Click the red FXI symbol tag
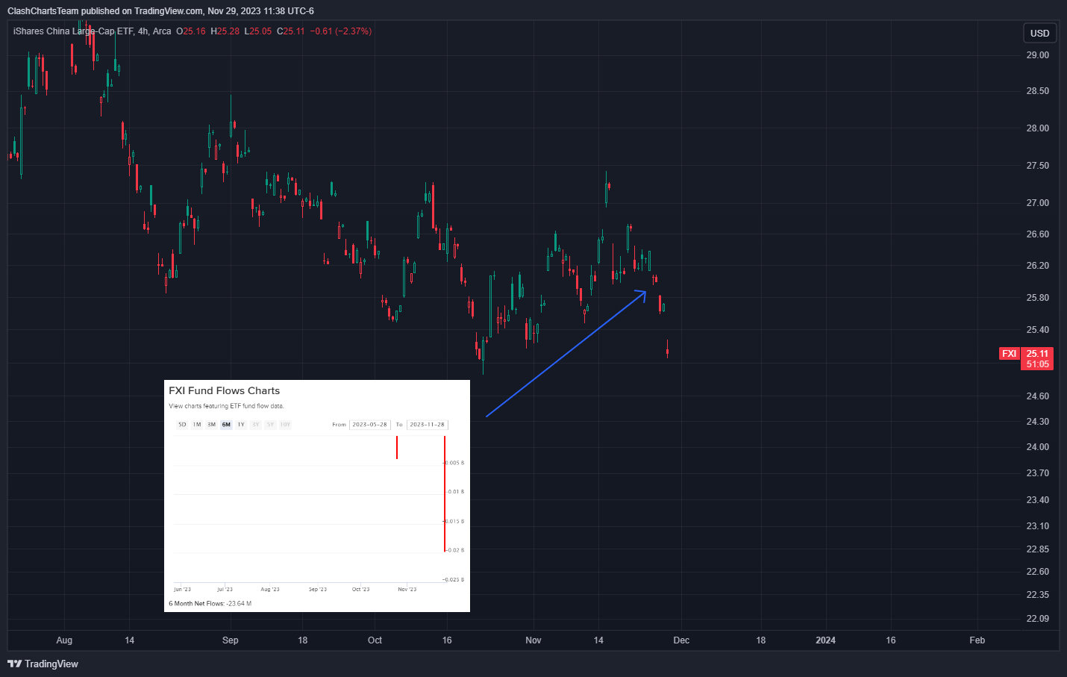This screenshot has width=1067, height=677. 1010,354
